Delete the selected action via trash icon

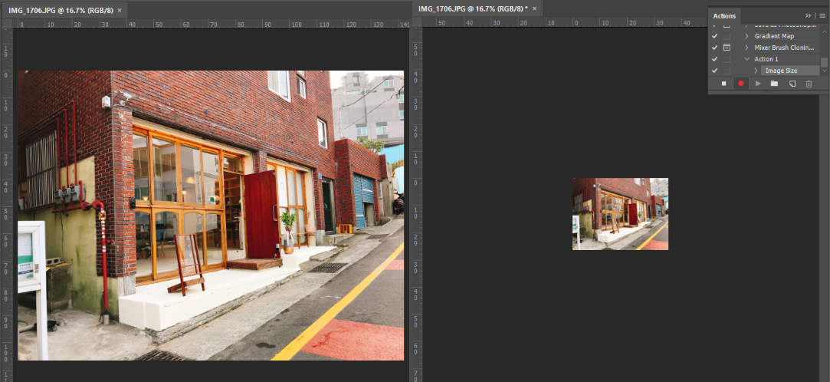809,84
